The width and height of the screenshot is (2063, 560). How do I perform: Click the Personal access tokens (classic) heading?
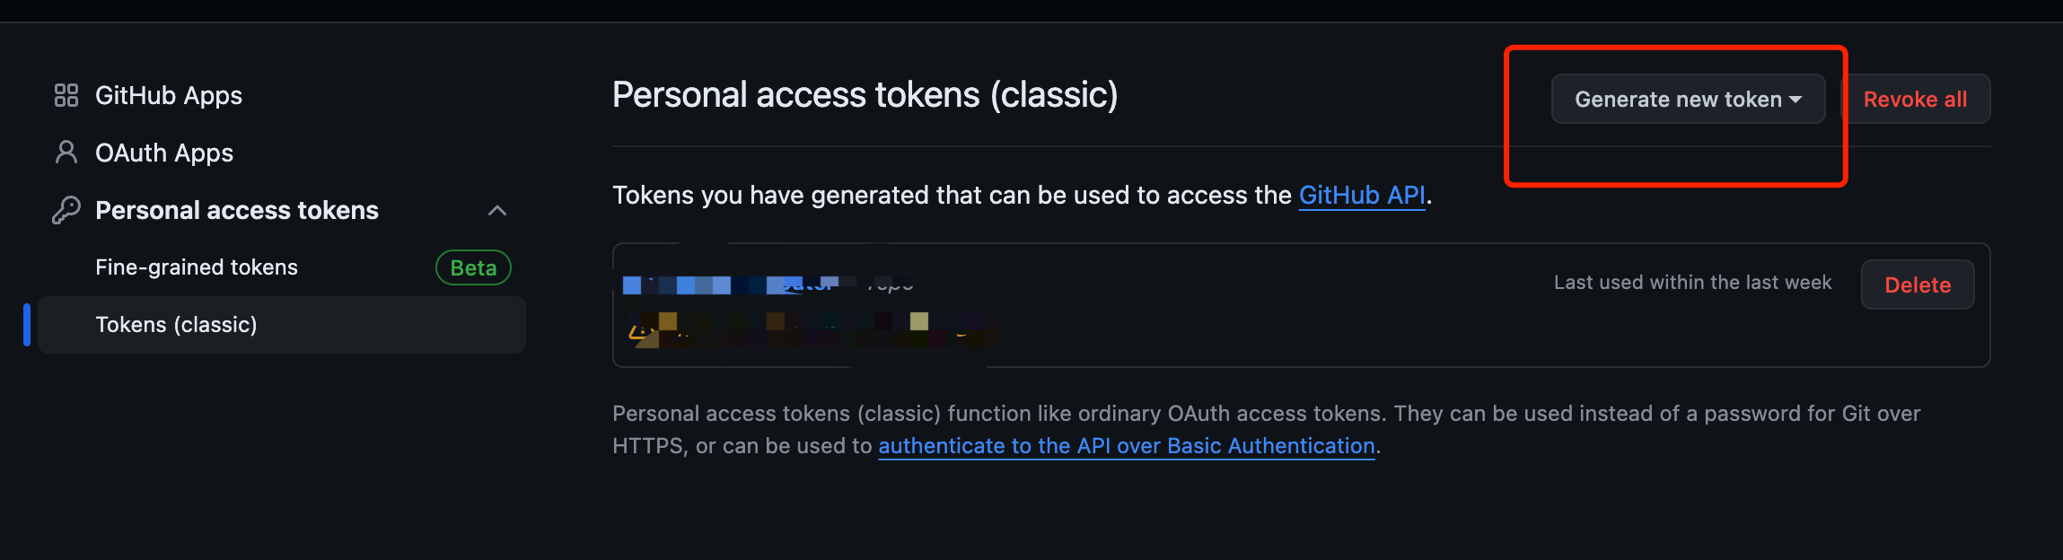(x=865, y=95)
